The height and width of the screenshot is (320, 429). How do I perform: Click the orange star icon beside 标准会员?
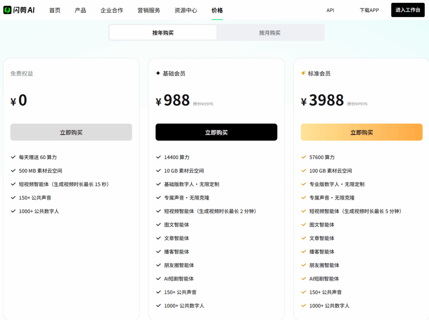pos(303,73)
